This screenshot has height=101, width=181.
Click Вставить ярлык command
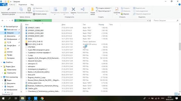tap(40, 14)
